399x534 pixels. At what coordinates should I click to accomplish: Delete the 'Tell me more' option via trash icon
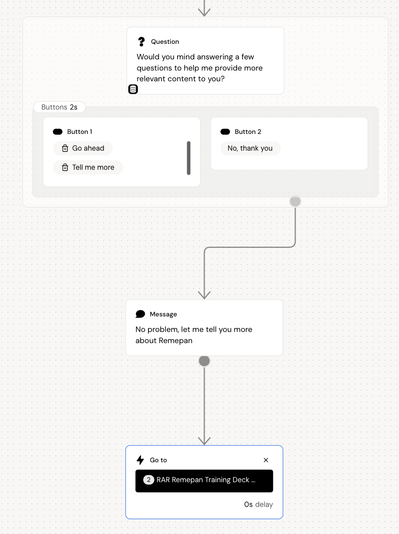coord(65,167)
